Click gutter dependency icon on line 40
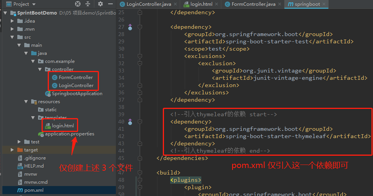The width and height of the screenshot is (373, 196). [130, 122]
